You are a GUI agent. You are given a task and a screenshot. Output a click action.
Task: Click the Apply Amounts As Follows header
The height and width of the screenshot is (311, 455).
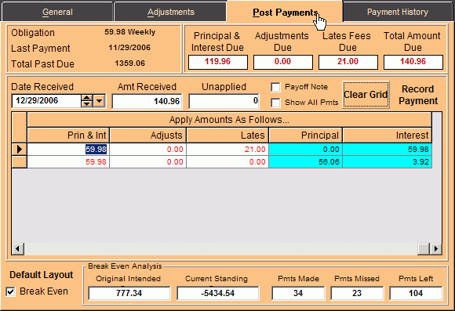(229, 120)
